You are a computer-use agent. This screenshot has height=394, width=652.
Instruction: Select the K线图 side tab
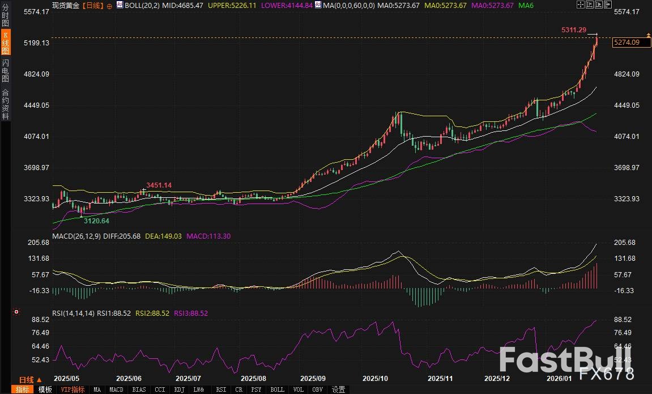coord(5,43)
